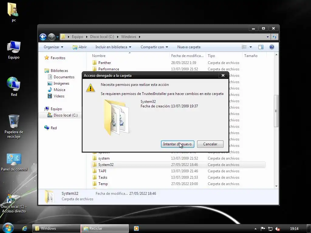Click the change view icon
Viewport: 311px width, 233px height.
[x=244, y=47]
